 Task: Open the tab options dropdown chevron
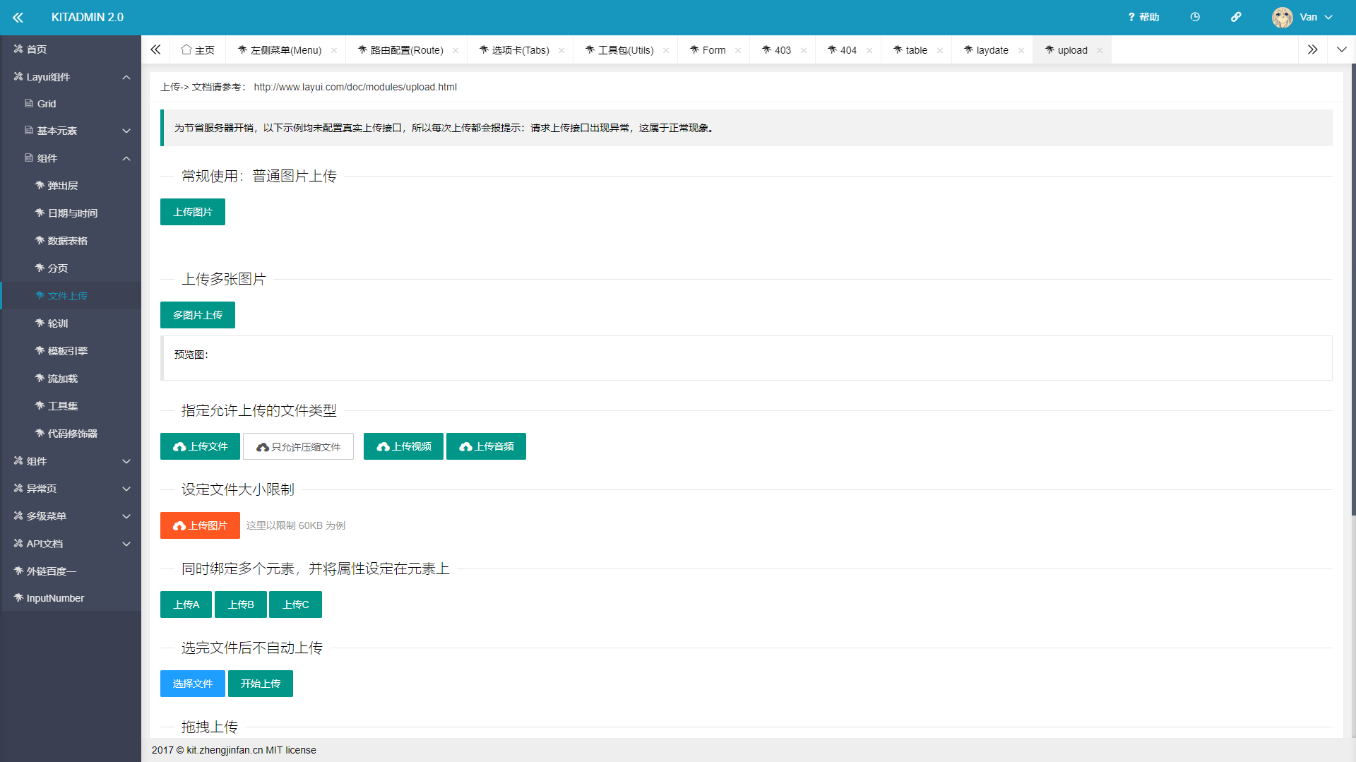tap(1342, 49)
